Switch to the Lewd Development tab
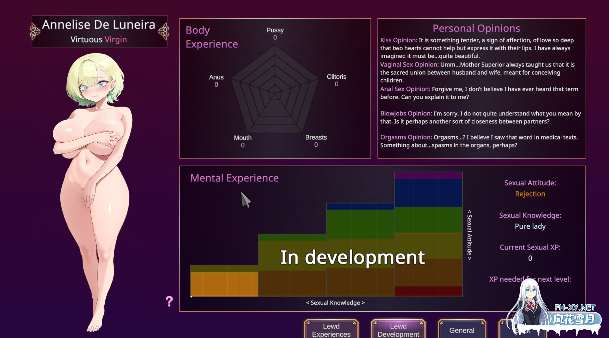The width and height of the screenshot is (609, 338). 398,330
